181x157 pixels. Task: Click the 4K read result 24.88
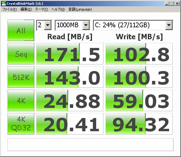pos(70,100)
